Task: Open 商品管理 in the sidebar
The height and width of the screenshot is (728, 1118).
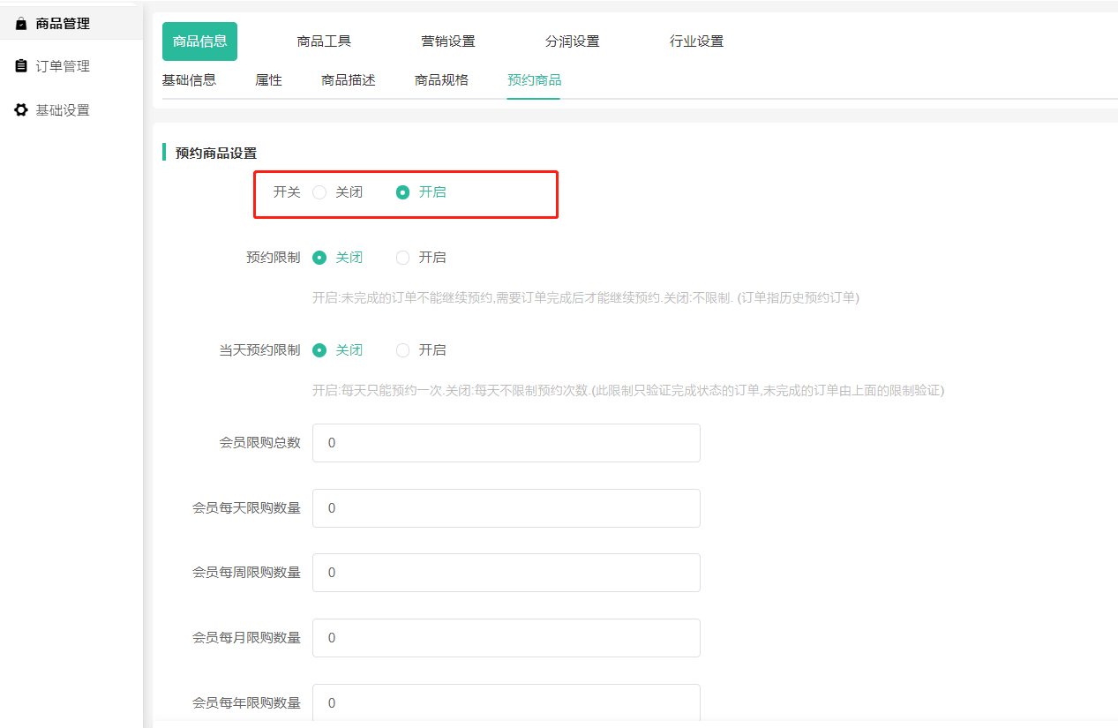Action: [71, 24]
